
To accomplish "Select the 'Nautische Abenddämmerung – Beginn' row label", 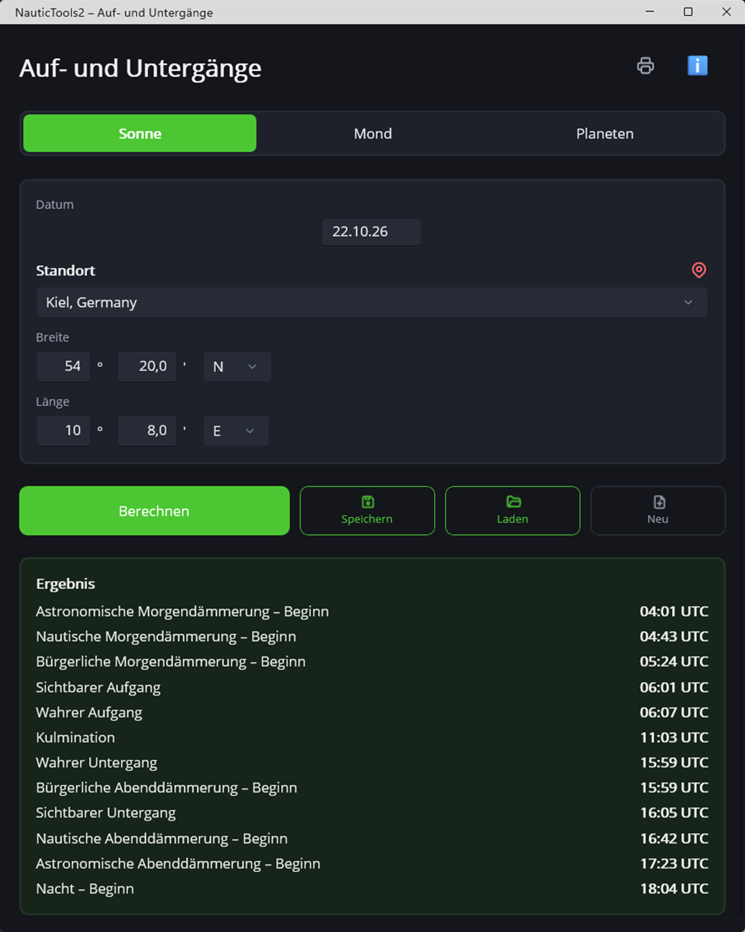I will point(162,839).
